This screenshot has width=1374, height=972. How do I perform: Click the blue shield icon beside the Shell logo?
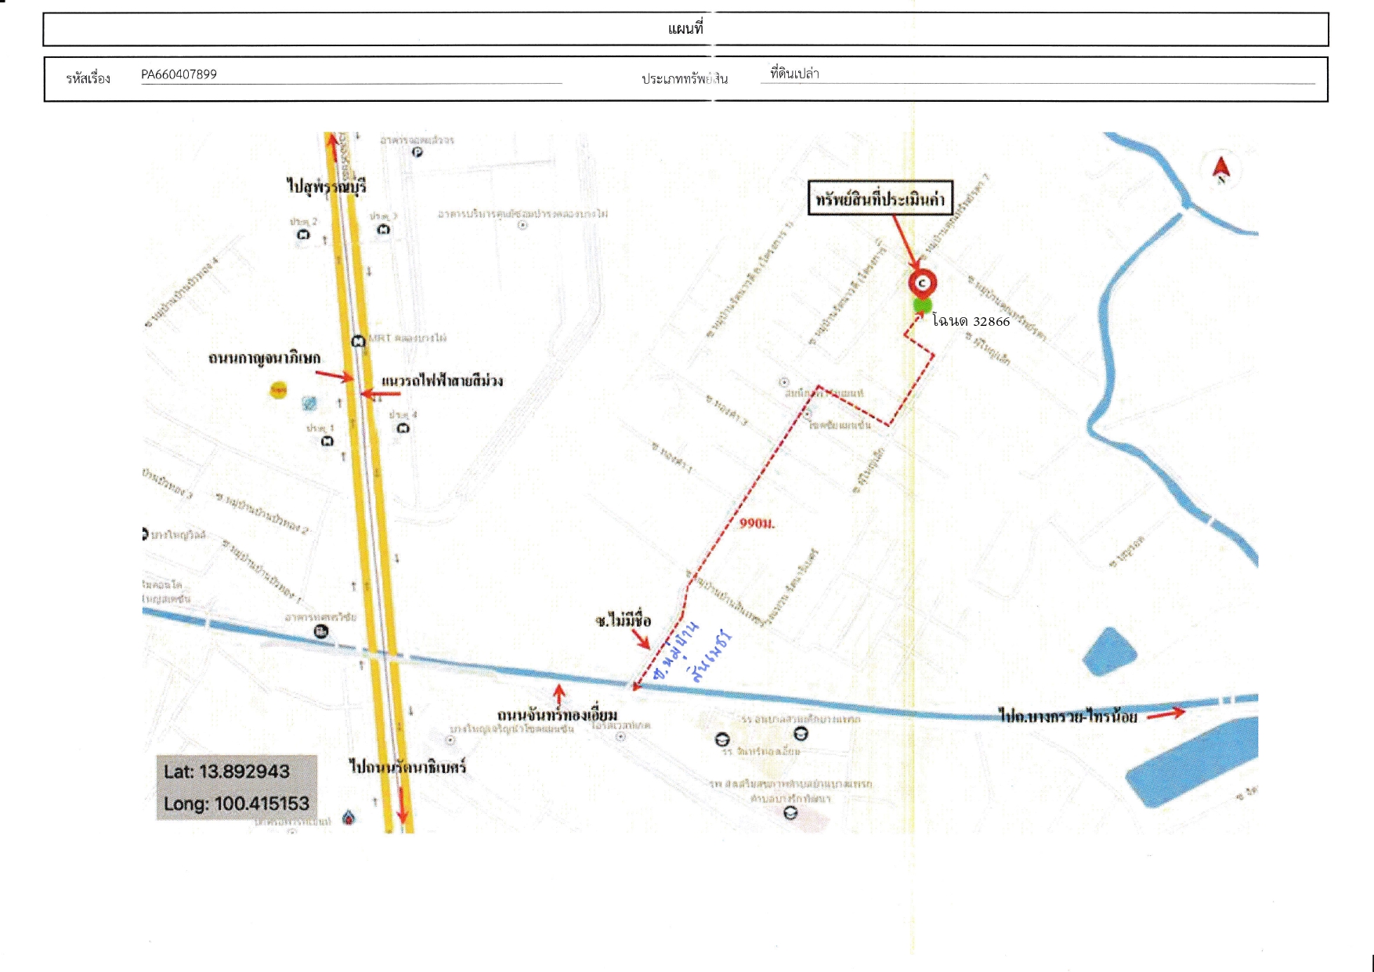(309, 403)
